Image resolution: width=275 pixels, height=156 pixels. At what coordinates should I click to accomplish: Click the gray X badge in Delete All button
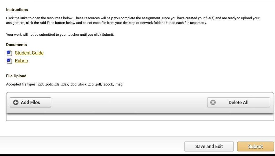click(213, 102)
